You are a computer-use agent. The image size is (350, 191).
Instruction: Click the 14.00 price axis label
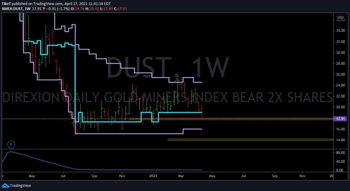(x=340, y=140)
